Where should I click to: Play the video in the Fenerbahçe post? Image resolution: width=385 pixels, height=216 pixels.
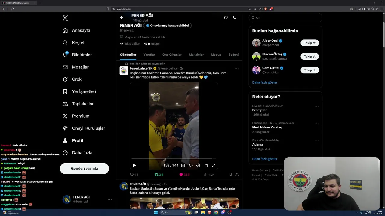[x=134, y=165]
